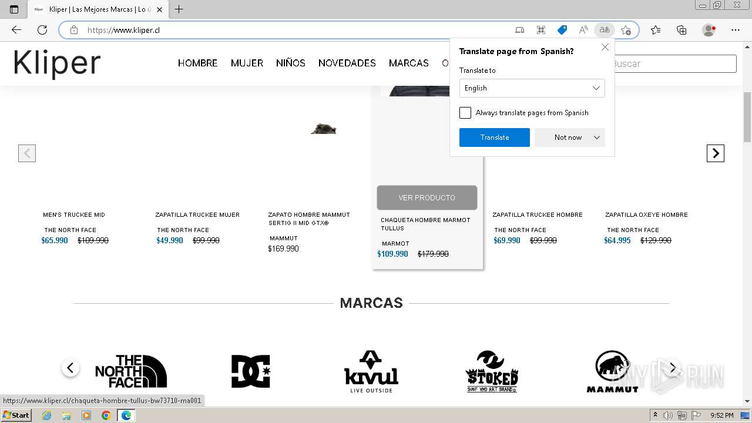The height and width of the screenshot is (423, 752).
Task: Tick Always translate pages from Spanish
Action: tap(465, 113)
